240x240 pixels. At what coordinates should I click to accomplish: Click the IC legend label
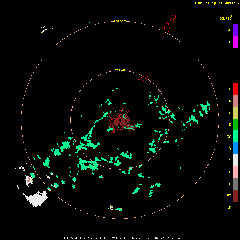(229, 172)
